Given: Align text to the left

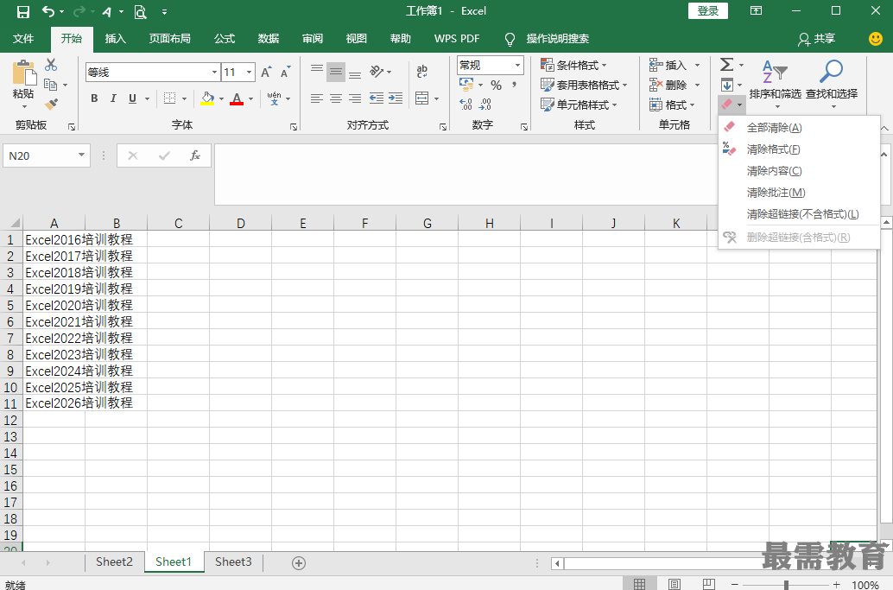Looking at the screenshot, I should pos(317,98).
